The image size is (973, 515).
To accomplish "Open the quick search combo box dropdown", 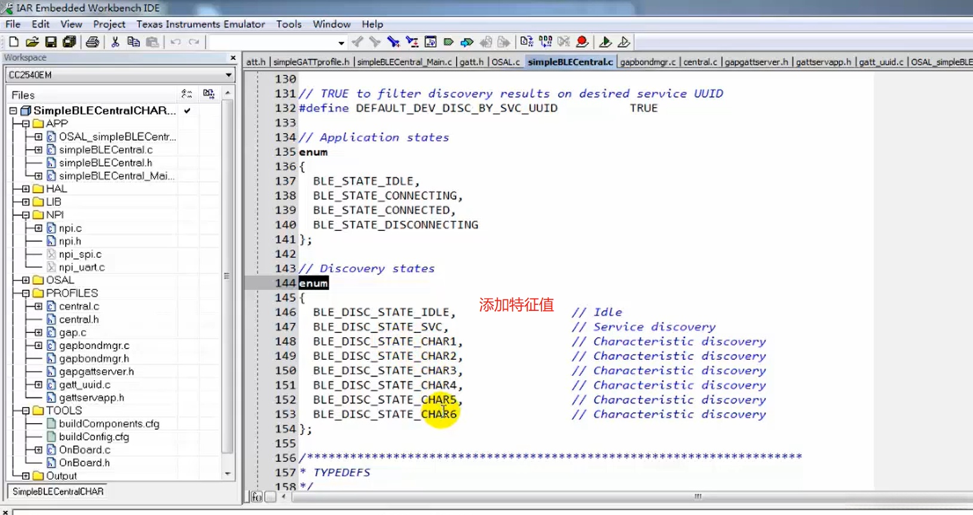I will pos(341,42).
